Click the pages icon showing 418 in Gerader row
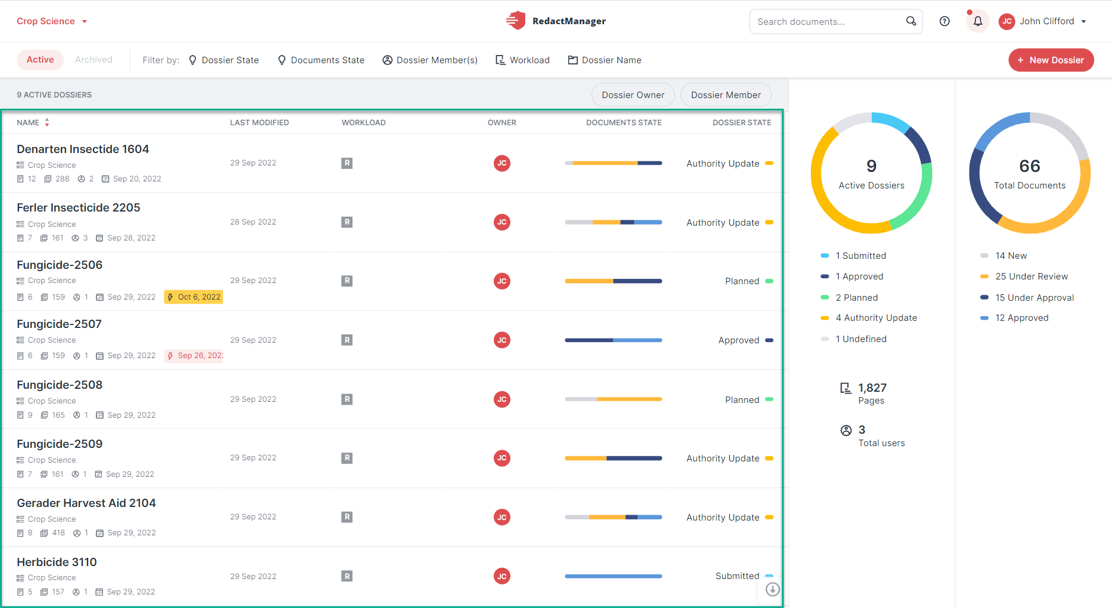 (x=44, y=533)
